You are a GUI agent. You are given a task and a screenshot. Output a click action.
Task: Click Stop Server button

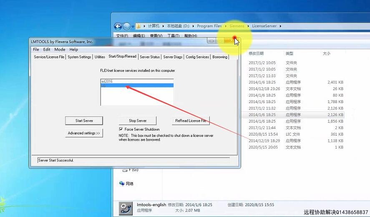coord(138,121)
